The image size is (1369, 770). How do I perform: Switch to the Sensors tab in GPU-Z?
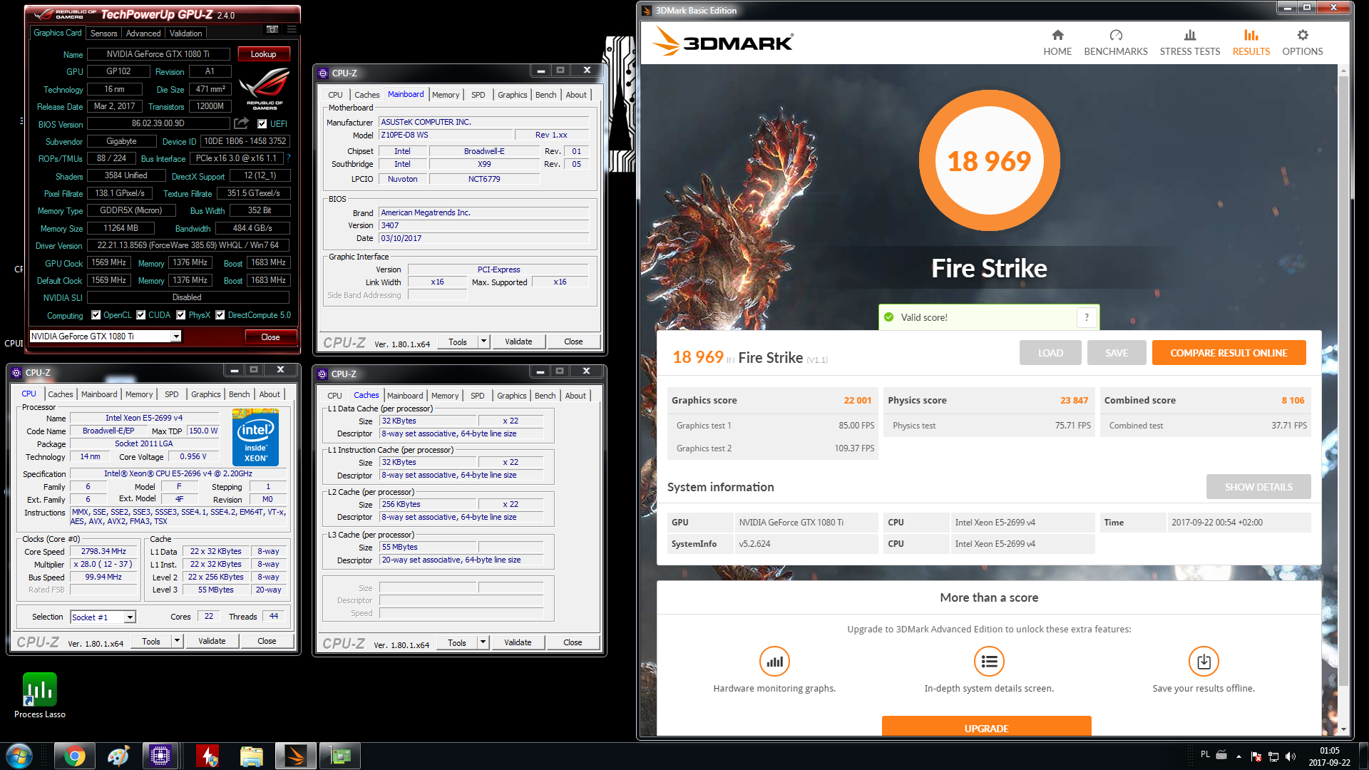[103, 34]
